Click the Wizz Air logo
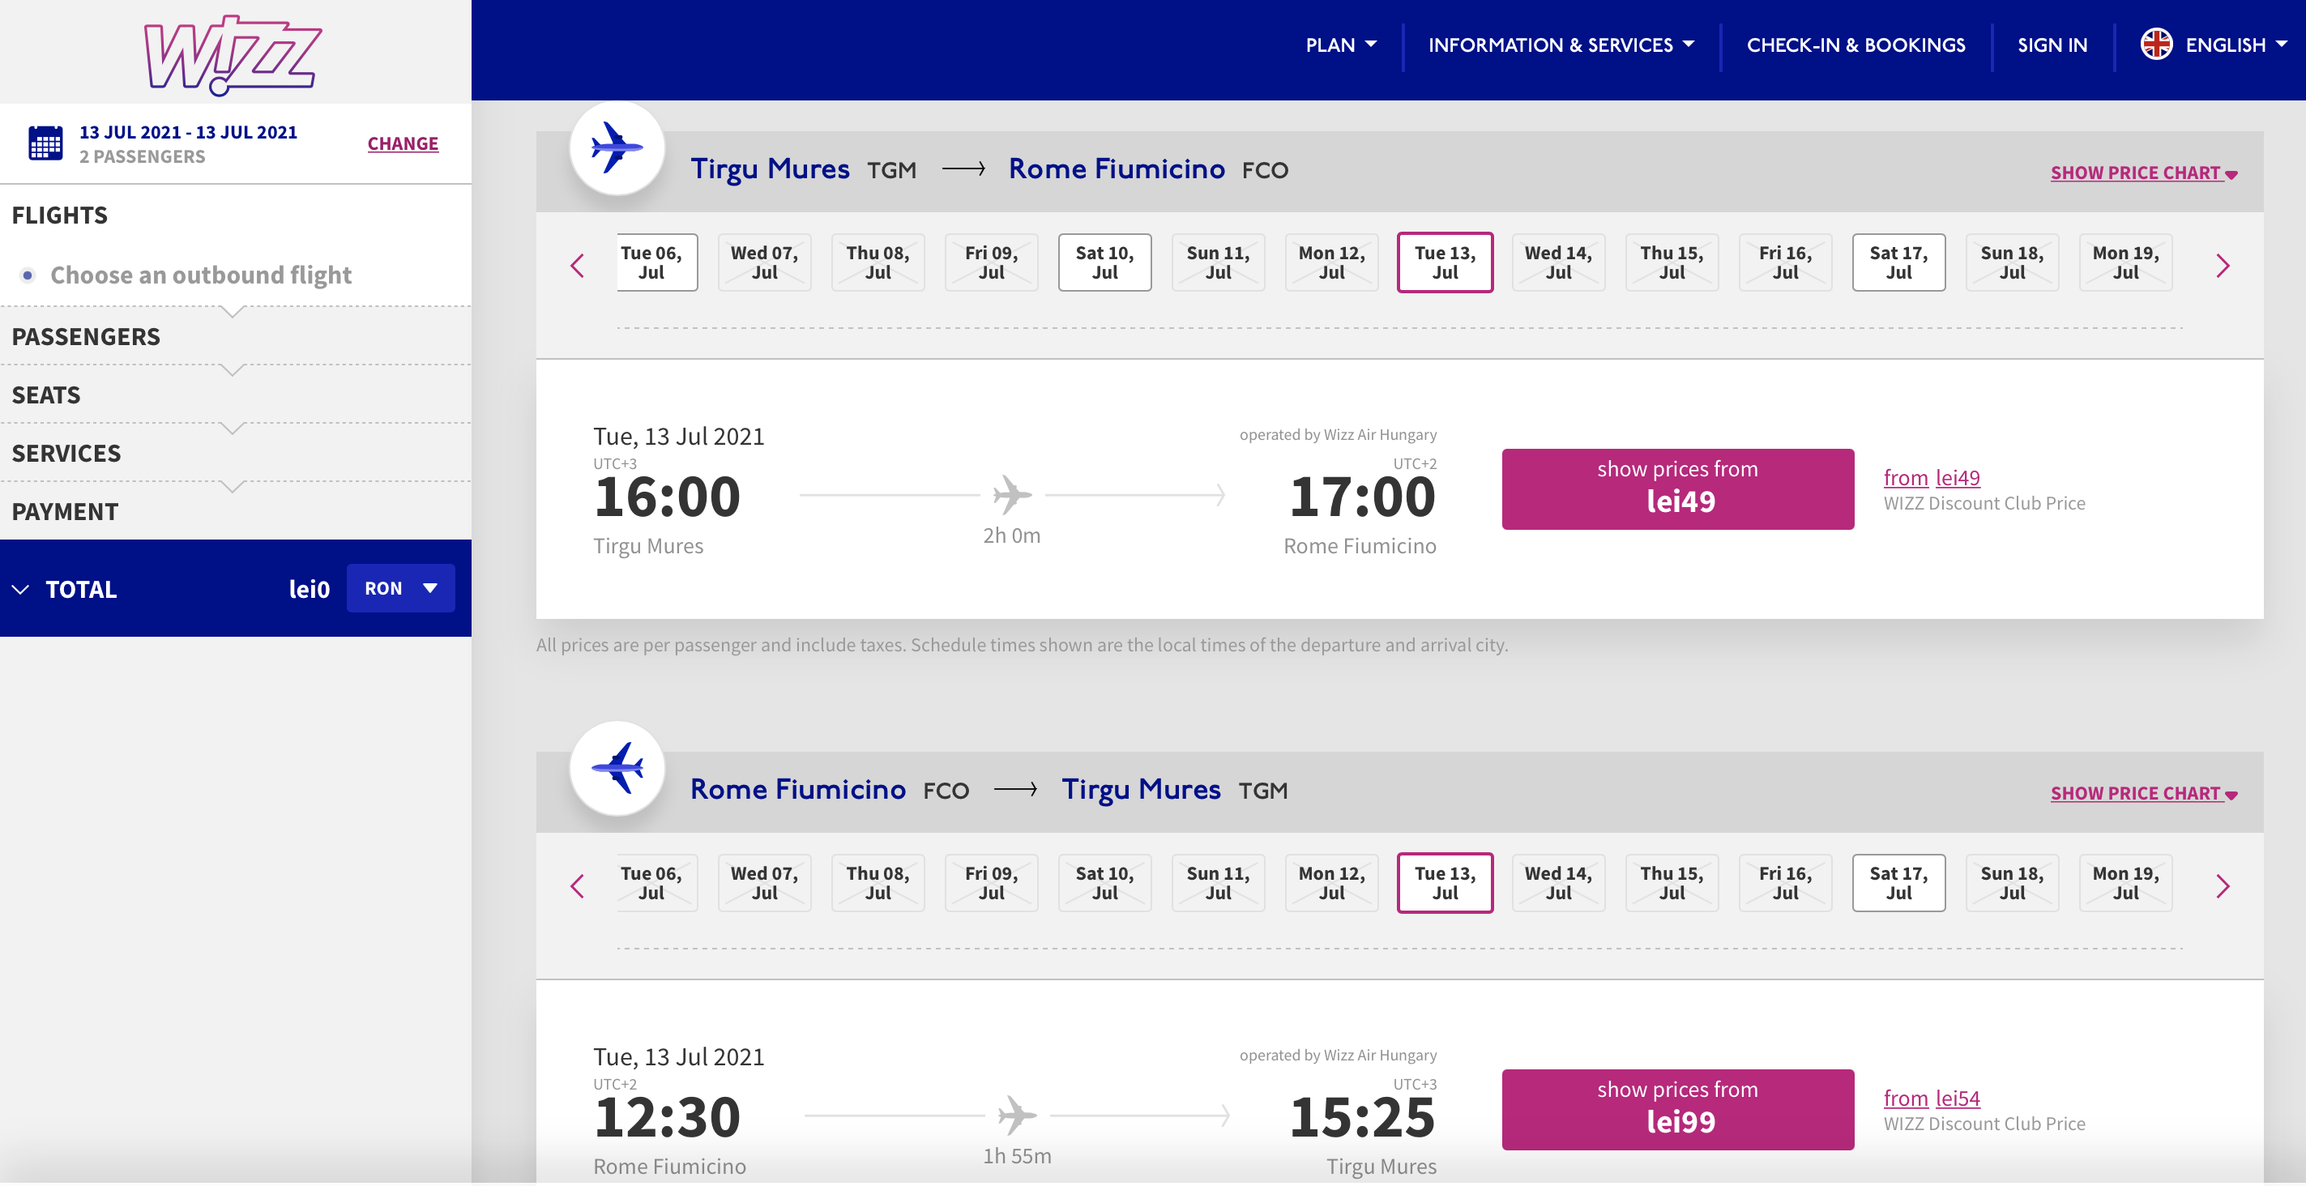This screenshot has height=1186, width=2306. pos(233,54)
